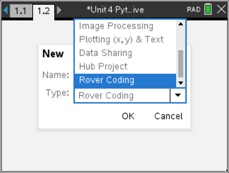The height and width of the screenshot is (173, 229).
Task: Select page tab 1.2
Action: 44,11
